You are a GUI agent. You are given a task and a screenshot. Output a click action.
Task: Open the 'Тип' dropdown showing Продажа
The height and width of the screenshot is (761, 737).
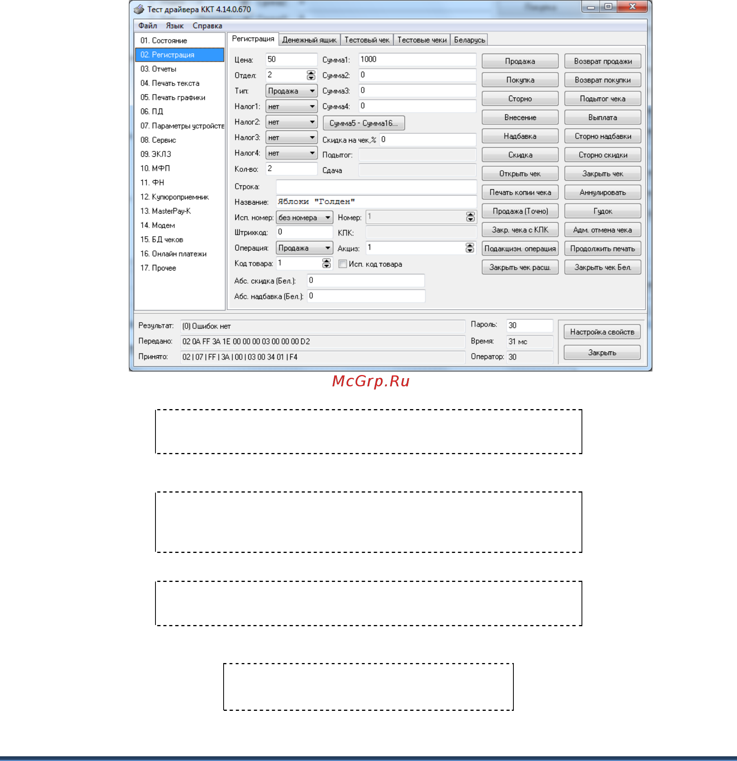pos(291,91)
